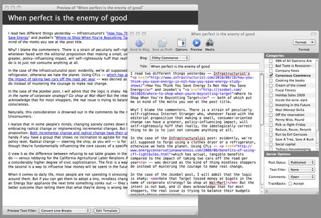Click the Preview play icon
The height and width of the screenshot is (218, 321).
[196, 43]
